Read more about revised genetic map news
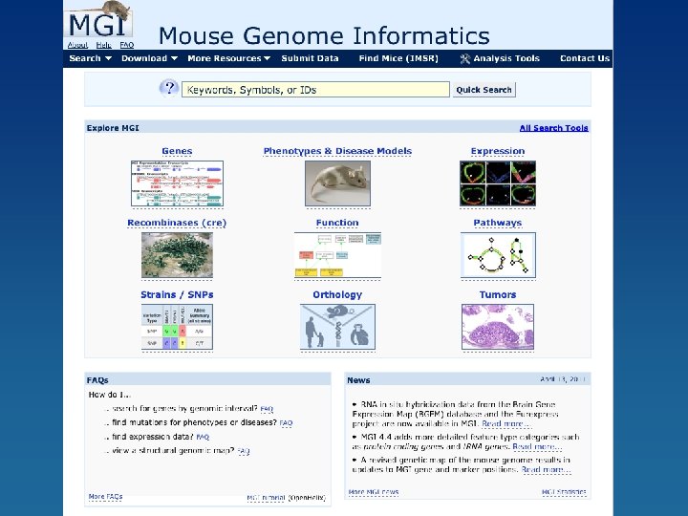 click(x=546, y=469)
